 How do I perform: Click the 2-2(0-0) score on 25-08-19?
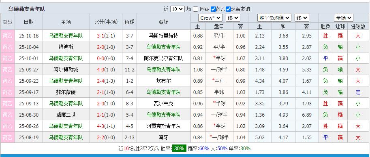point(106,137)
